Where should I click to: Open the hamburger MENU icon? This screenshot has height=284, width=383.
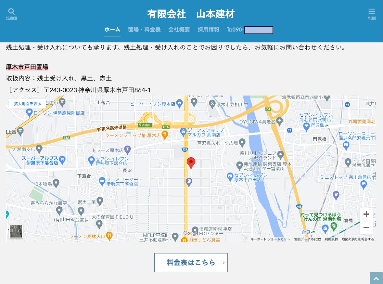(372, 14)
